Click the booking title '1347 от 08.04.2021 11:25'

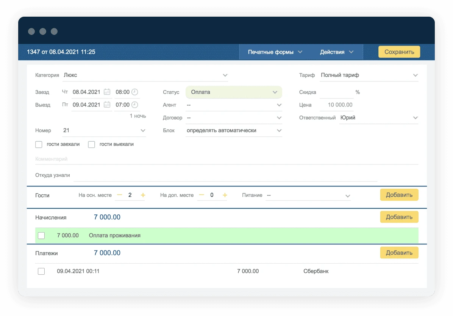coord(61,52)
